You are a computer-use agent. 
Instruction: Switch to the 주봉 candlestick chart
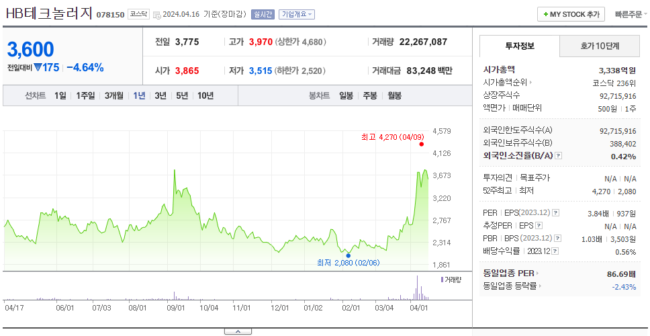(370, 96)
